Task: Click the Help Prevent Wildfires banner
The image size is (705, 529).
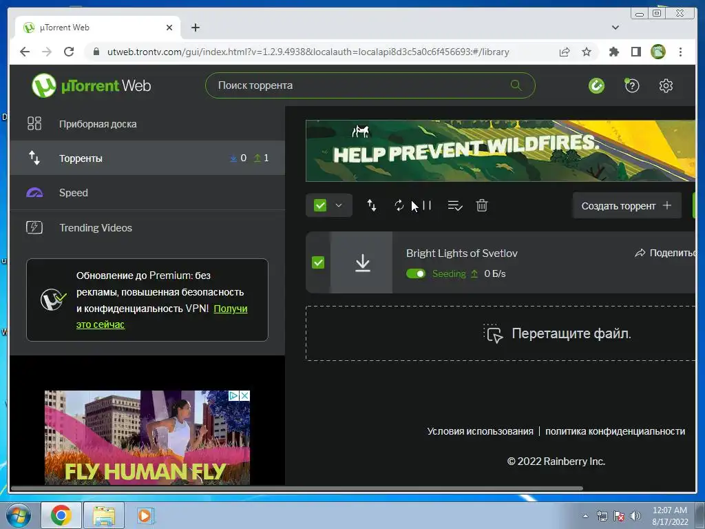Action: (501, 151)
